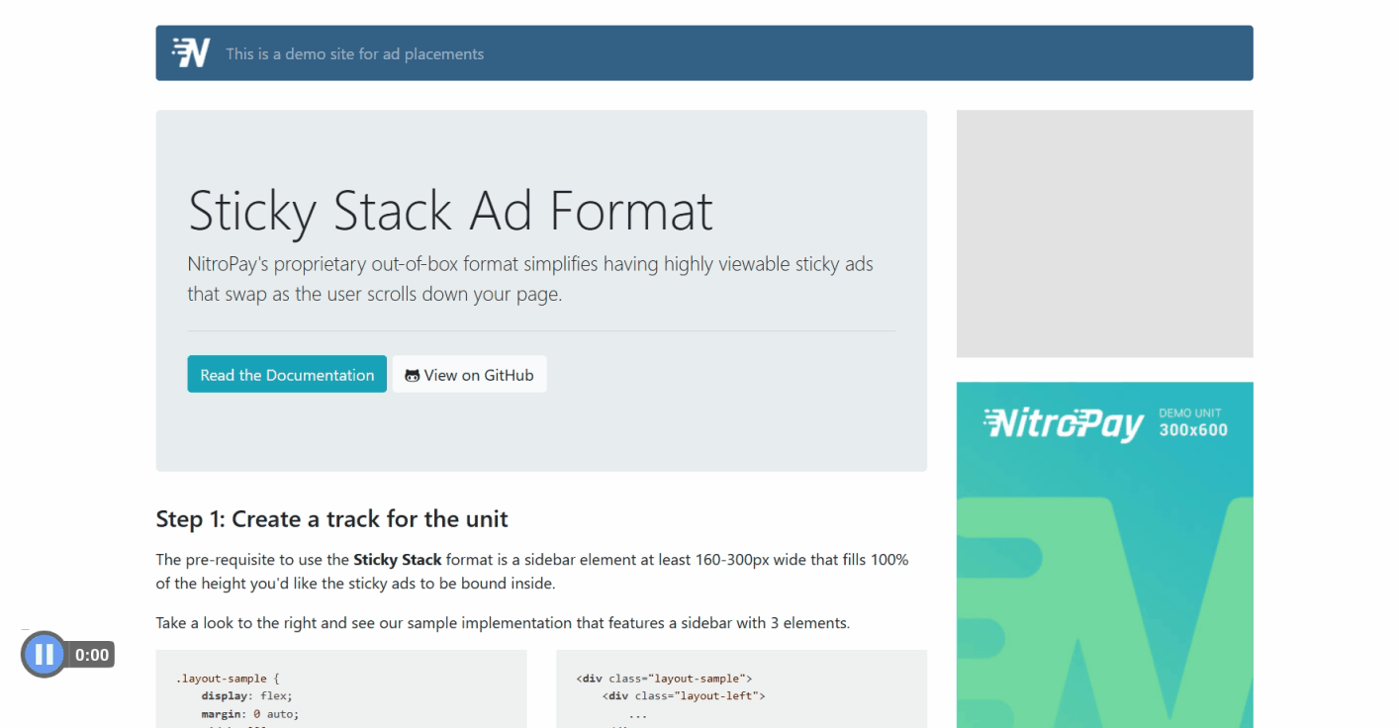Click the 'margin: 0 auto;' code line
The width and height of the screenshot is (1399, 728).
(250, 713)
